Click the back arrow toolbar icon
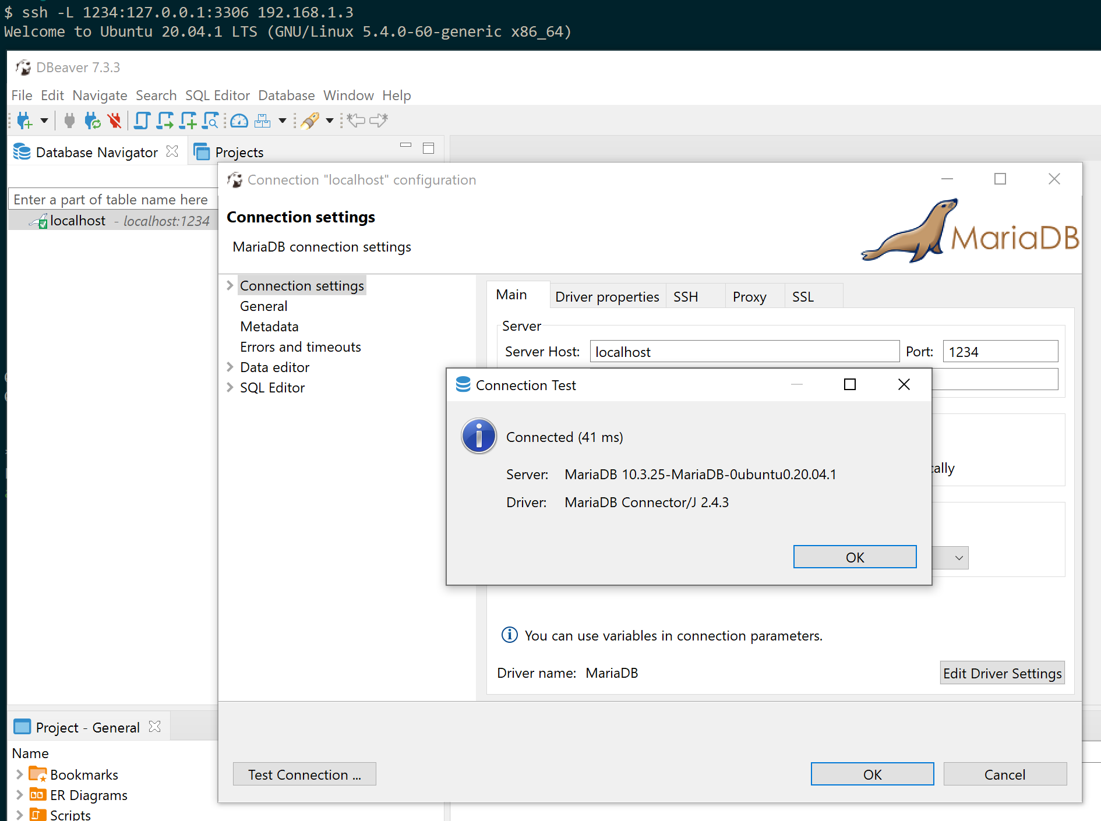The image size is (1101, 821). [x=356, y=121]
